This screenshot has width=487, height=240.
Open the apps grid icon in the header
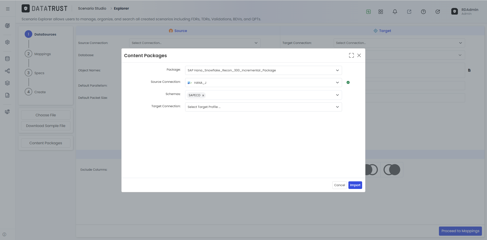click(381, 12)
